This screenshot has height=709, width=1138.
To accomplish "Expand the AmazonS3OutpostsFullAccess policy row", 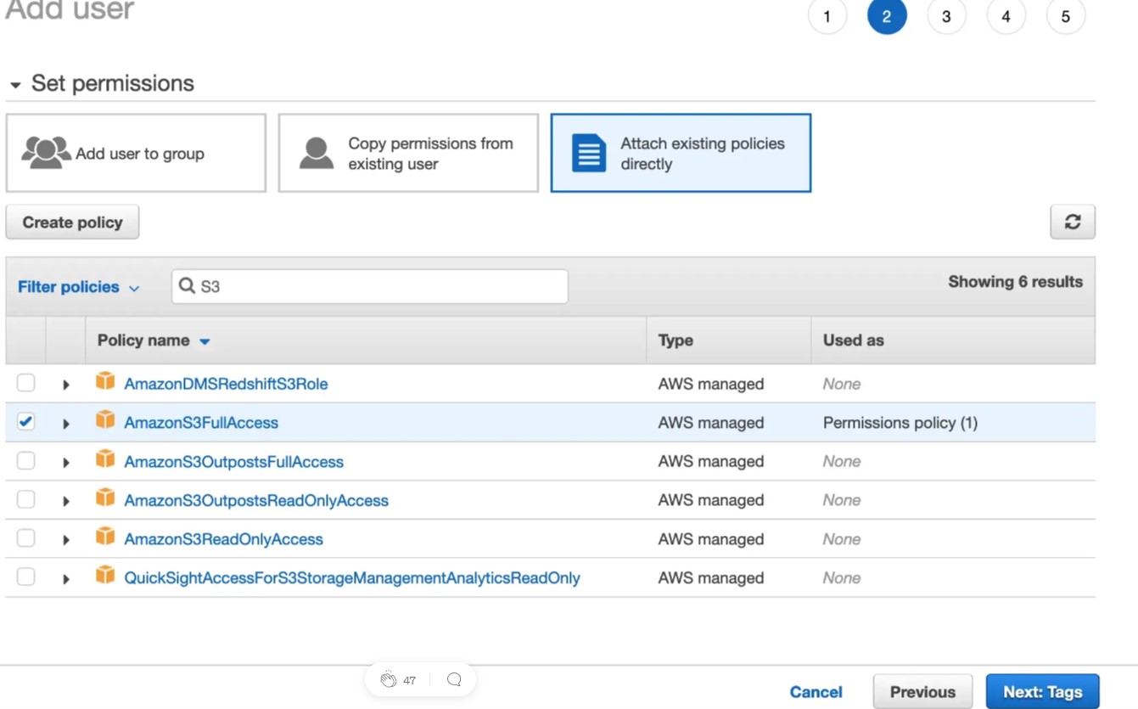I will 66,463.
